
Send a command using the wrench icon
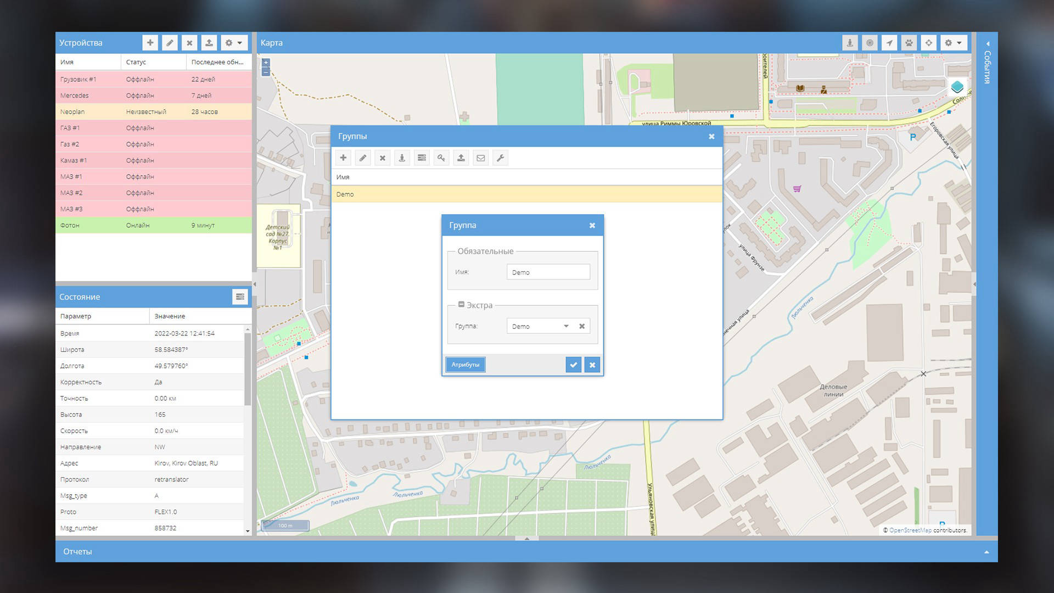click(x=500, y=158)
